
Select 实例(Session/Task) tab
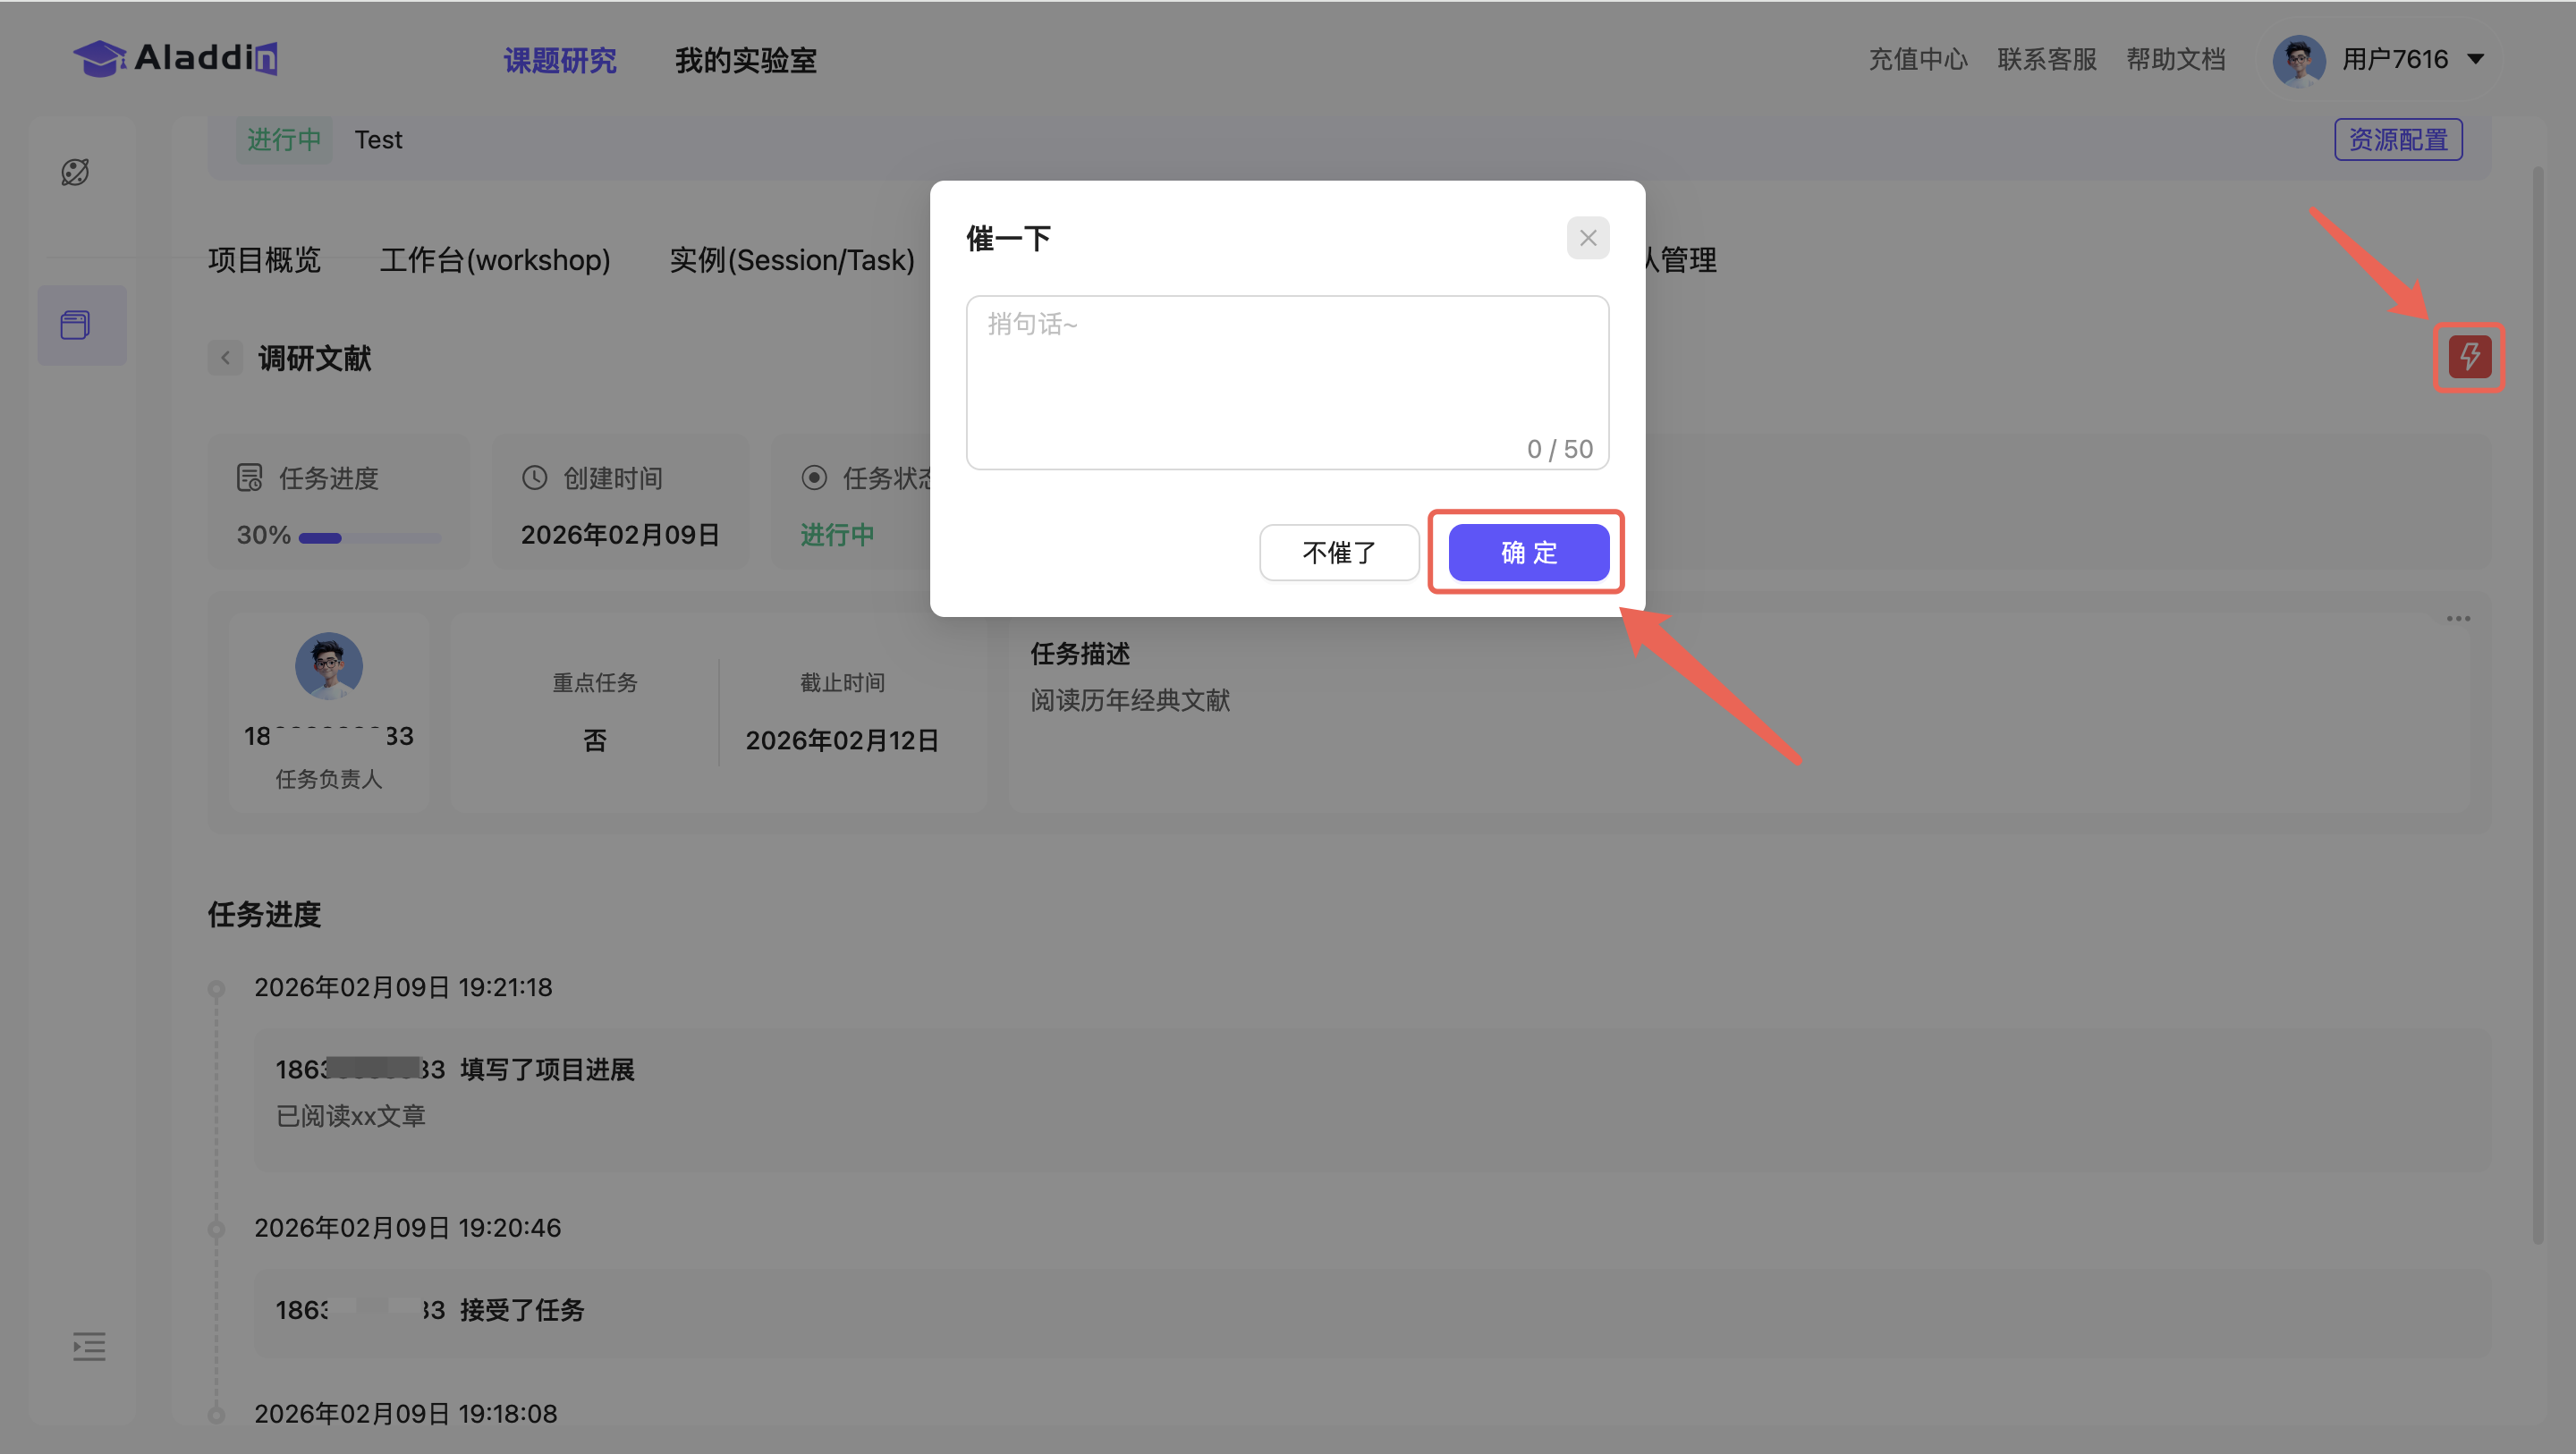point(791,260)
